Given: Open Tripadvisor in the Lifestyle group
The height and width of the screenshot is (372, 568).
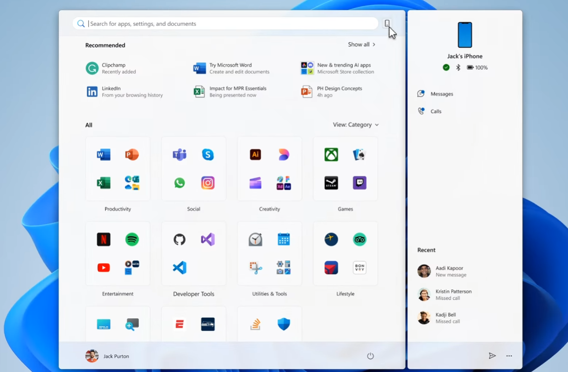Looking at the screenshot, I should click(359, 240).
